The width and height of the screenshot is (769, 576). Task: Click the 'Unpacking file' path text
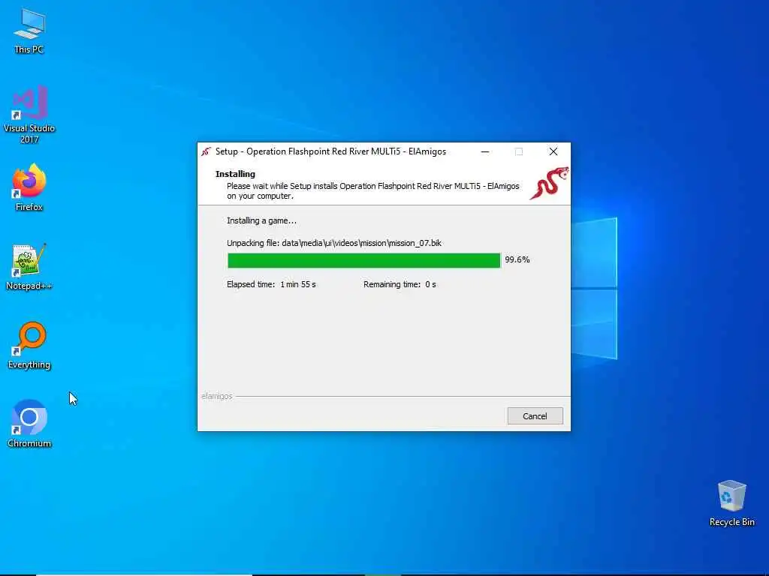pos(334,243)
